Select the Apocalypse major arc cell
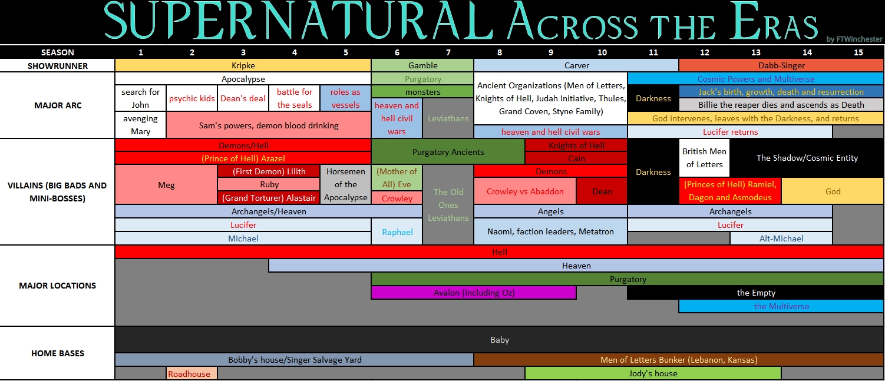 point(243,79)
